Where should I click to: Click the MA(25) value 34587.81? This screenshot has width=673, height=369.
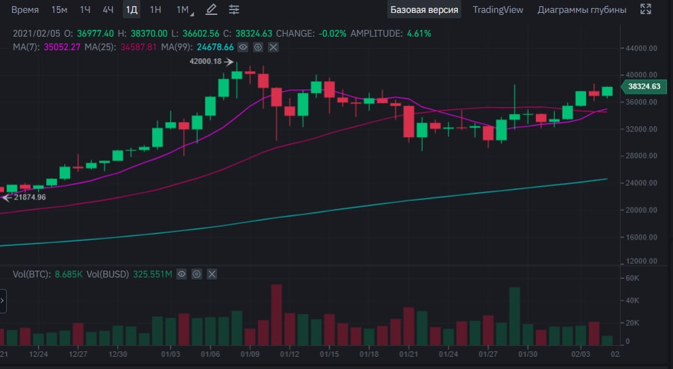coord(138,47)
